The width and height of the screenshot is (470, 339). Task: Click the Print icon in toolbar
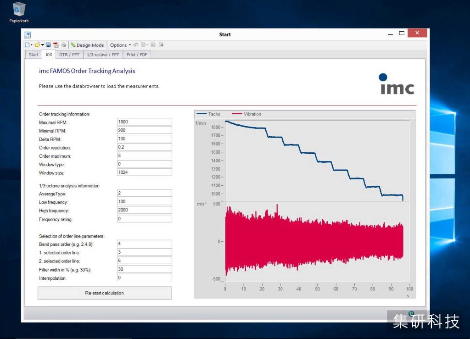tap(63, 45)
